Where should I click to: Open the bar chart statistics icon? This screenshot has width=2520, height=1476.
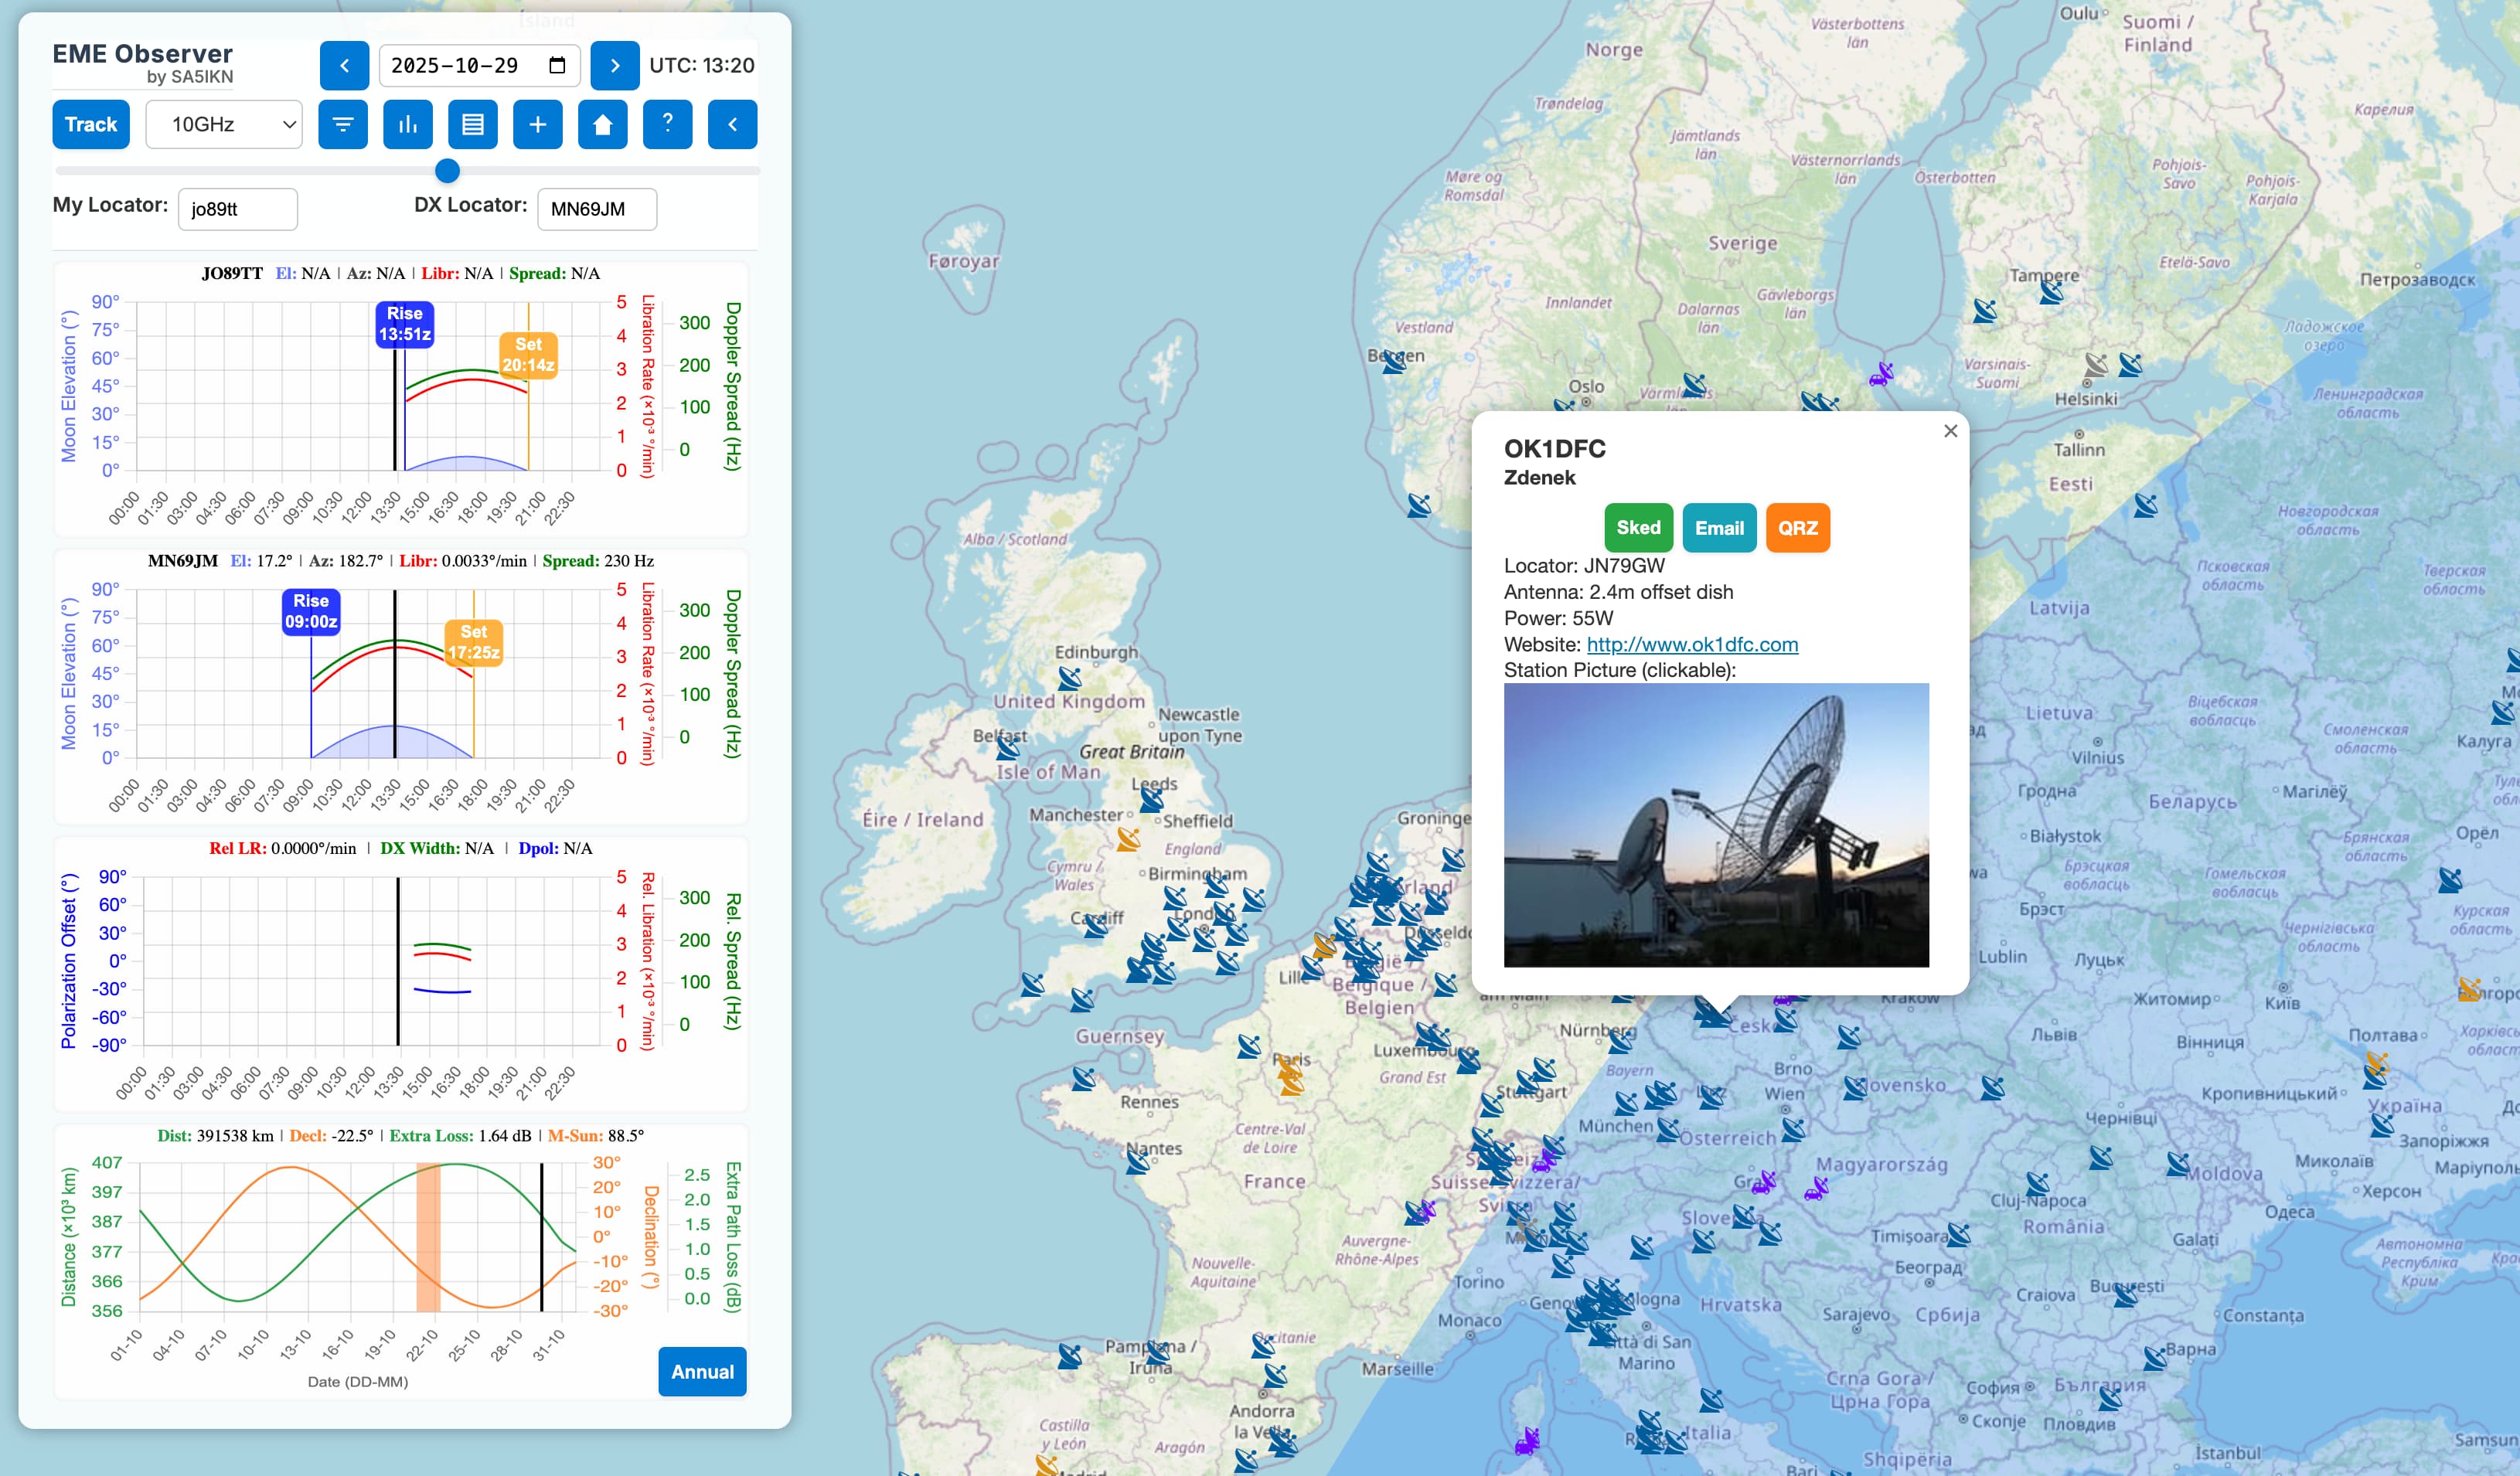coord(408,125)
